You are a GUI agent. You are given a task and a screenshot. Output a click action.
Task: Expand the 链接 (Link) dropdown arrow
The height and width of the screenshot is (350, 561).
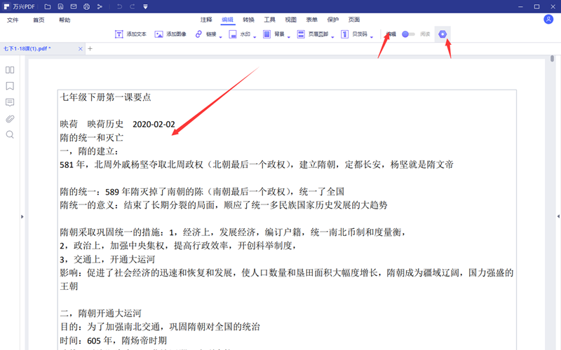(x=220, y=36)
